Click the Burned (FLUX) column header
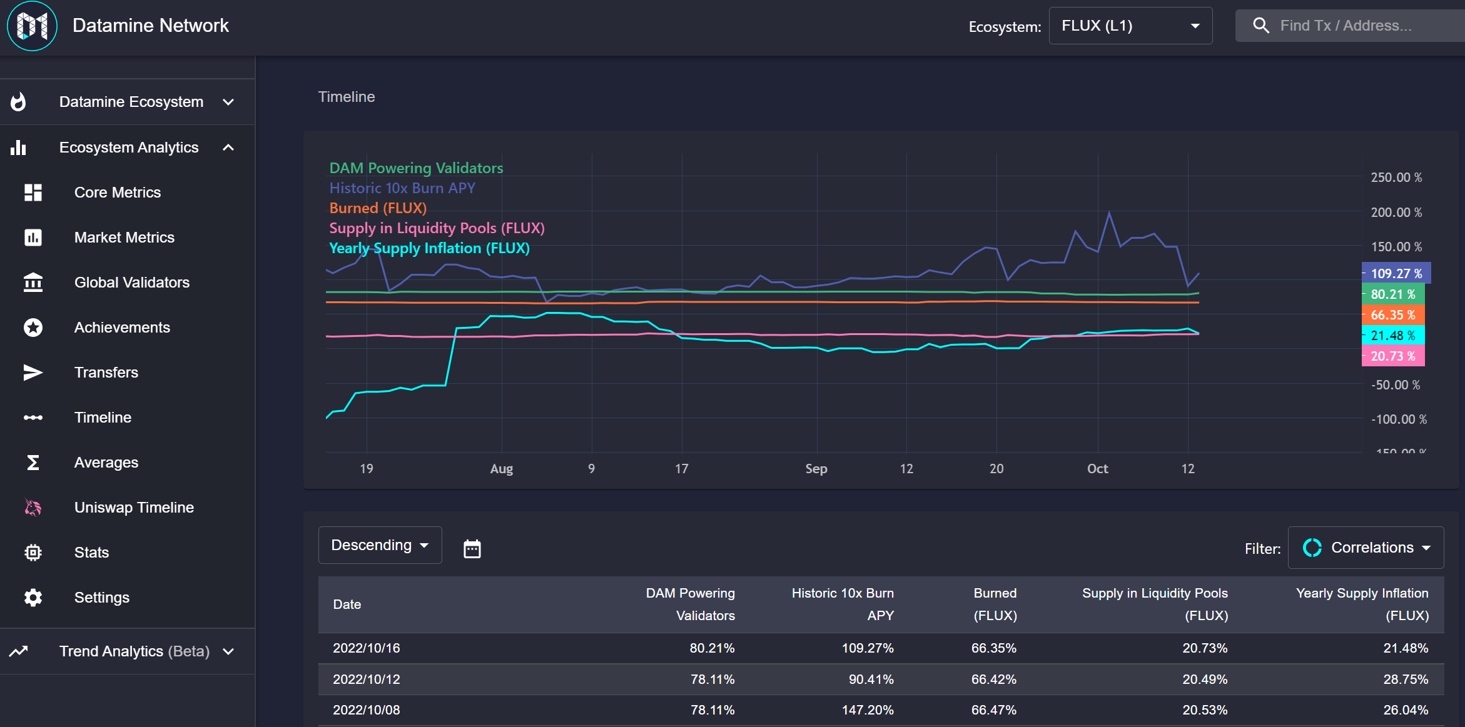 [995, 604]
